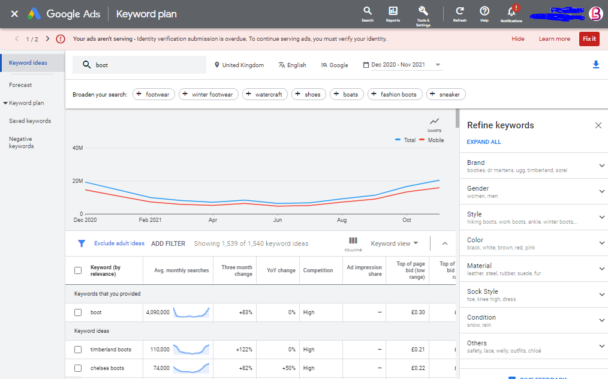This screenshot has height=379, width=608.
Task: Add fashion boots suggestion chip
Action: coord(395,94)
